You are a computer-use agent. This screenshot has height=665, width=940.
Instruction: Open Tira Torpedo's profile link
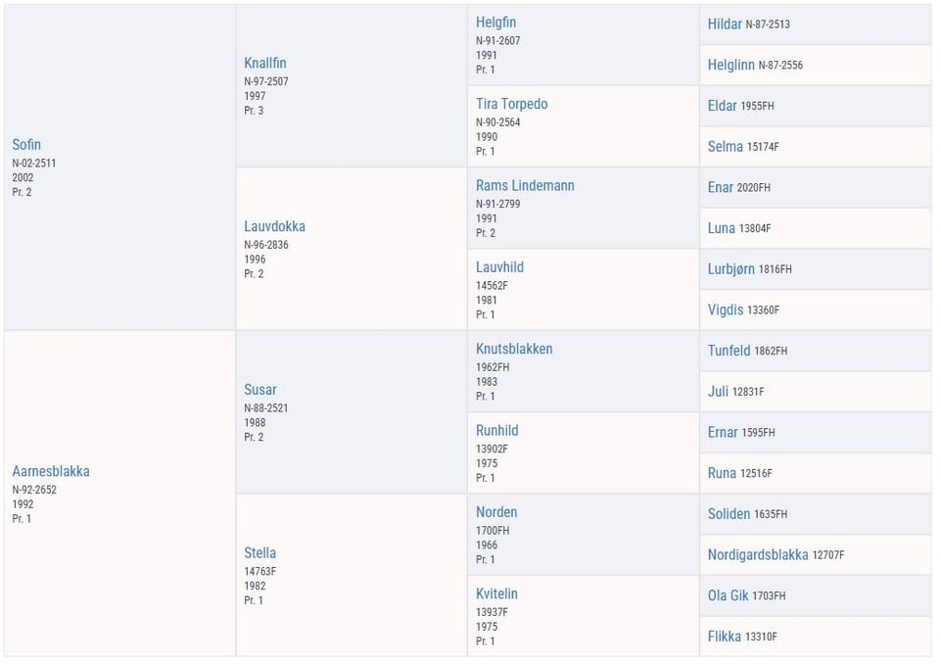(x=512, y=104)
